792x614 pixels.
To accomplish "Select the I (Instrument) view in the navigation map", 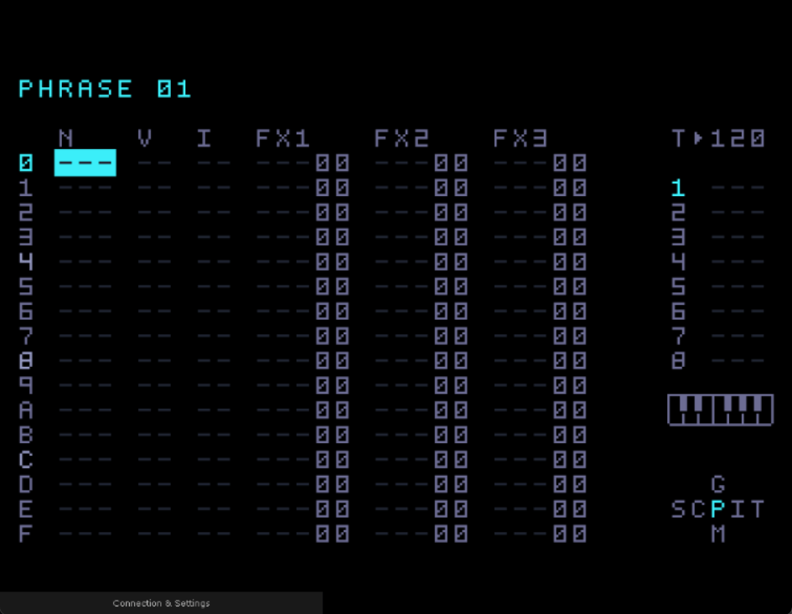I will [738, 509].
